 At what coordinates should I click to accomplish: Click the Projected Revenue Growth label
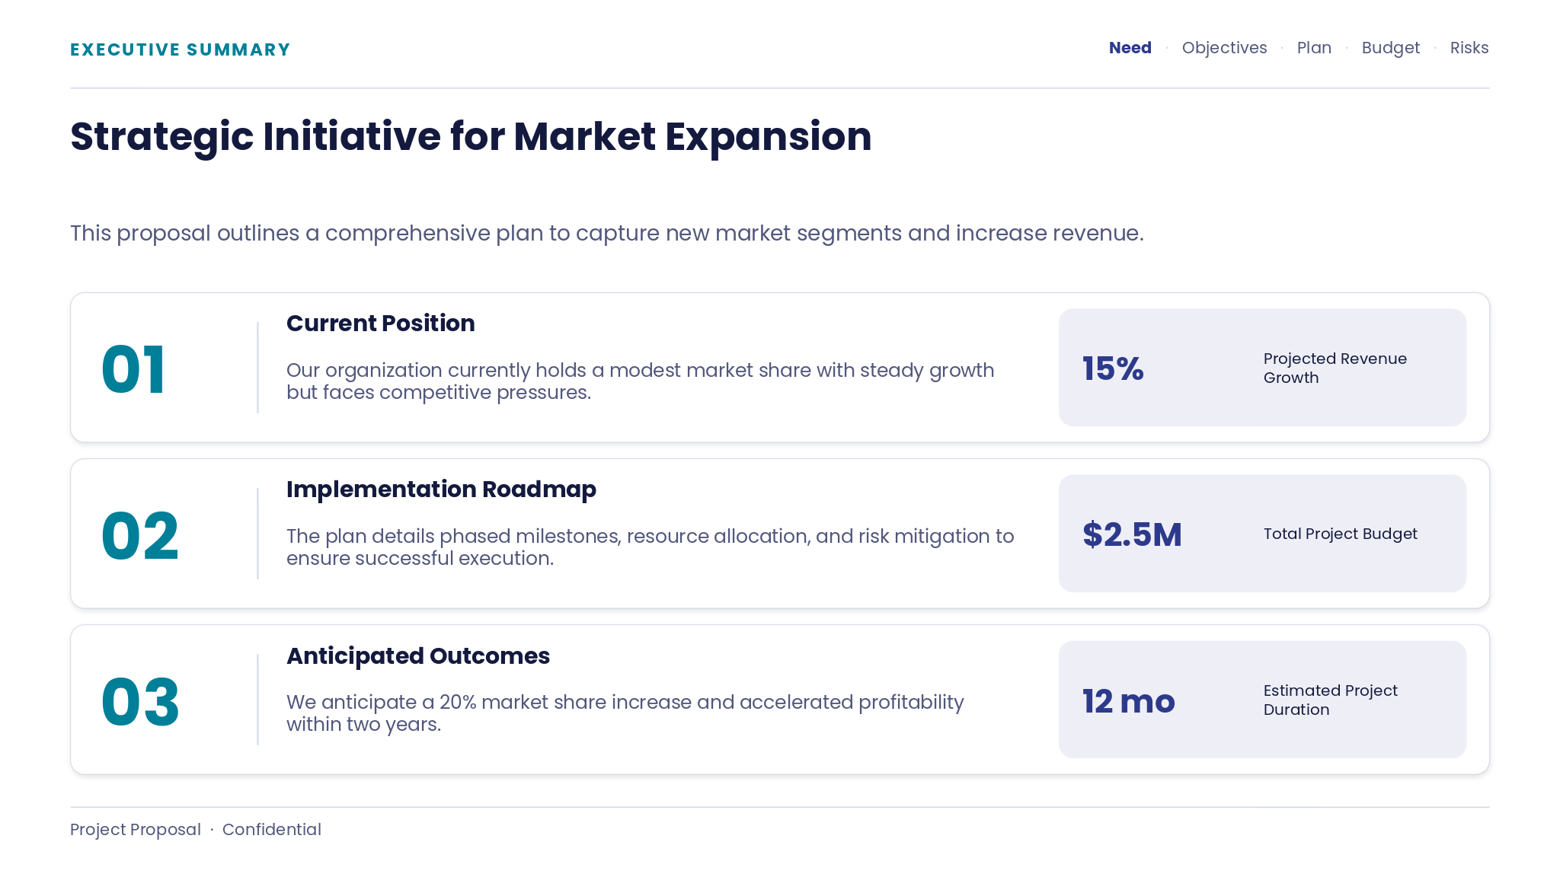1335,368
